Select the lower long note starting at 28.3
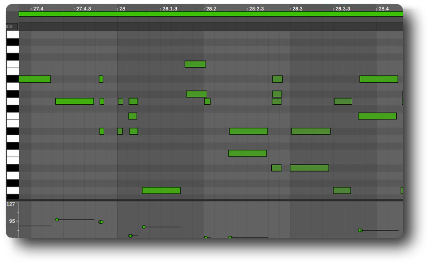This screenshot has width=437, height=266. (x=309, y=168)
